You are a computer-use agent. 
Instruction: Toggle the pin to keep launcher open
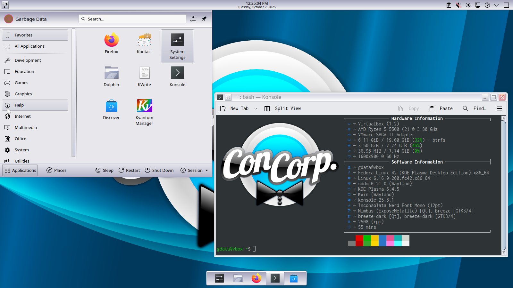coord(204,19)
